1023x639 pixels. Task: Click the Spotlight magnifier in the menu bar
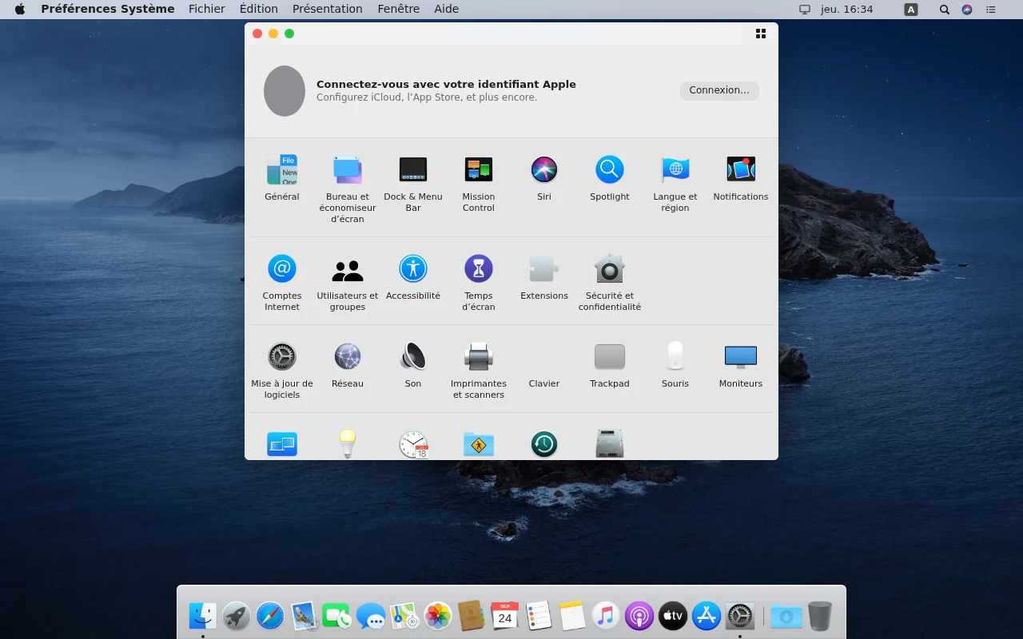click(945, 10)
